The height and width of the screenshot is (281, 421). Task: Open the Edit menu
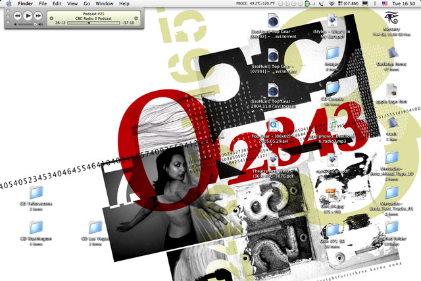(x=57, y=3)
